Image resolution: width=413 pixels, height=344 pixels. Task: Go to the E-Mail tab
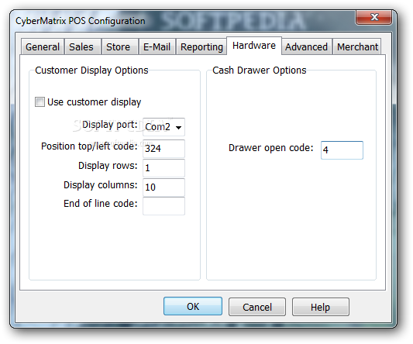tap(157, 47)
